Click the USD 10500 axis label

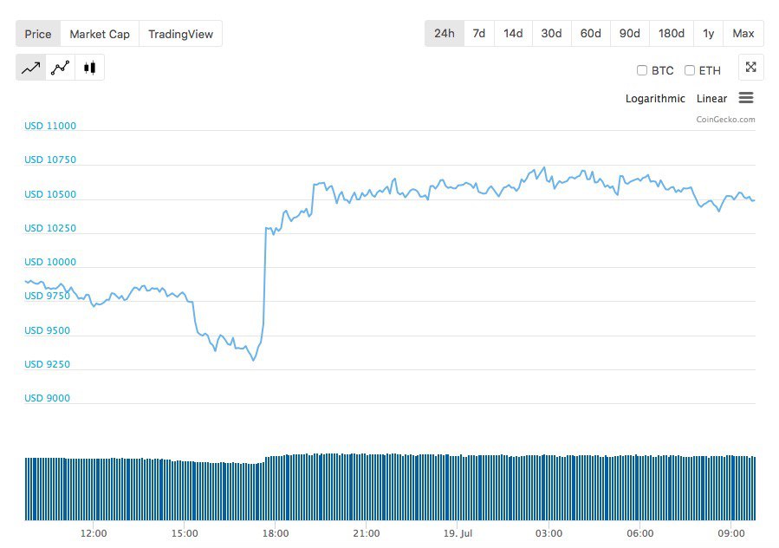tap(50, 194)
